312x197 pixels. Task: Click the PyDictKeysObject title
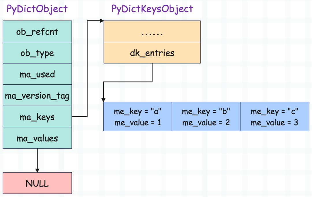(152, 9)
